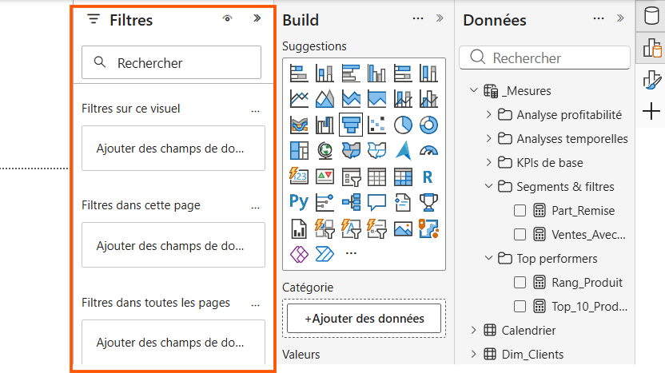Open the data cylinder pane icon
The height and width of the screenshot is (373, 665).
click(651, 16)
